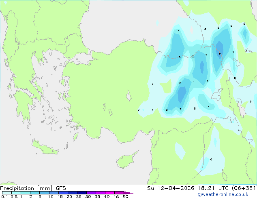The image size is (257, 198).
Task: Click the legend scale label "40"
Action: 107,196
